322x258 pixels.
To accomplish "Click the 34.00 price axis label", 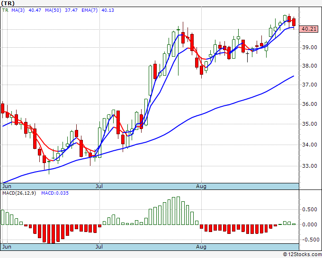I will pos(310,145).
